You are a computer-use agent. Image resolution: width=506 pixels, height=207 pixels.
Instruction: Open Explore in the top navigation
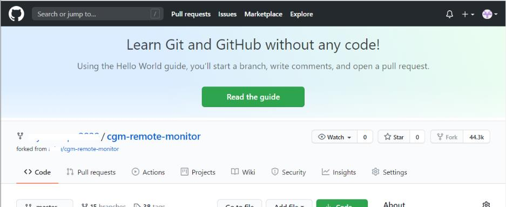[301, 14]
